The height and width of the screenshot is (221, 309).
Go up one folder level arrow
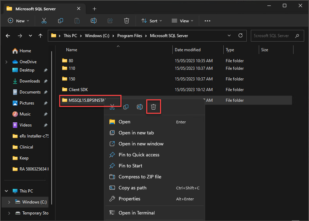pyautogui.click(x=40, y=36)
